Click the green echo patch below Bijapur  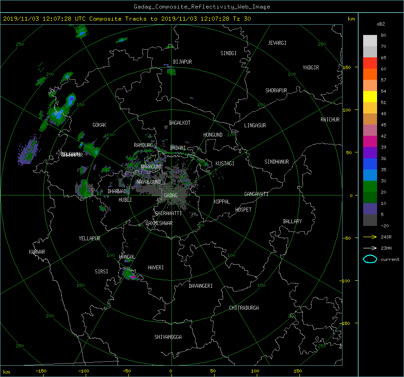pyautogui.click(x=171, y=71)
